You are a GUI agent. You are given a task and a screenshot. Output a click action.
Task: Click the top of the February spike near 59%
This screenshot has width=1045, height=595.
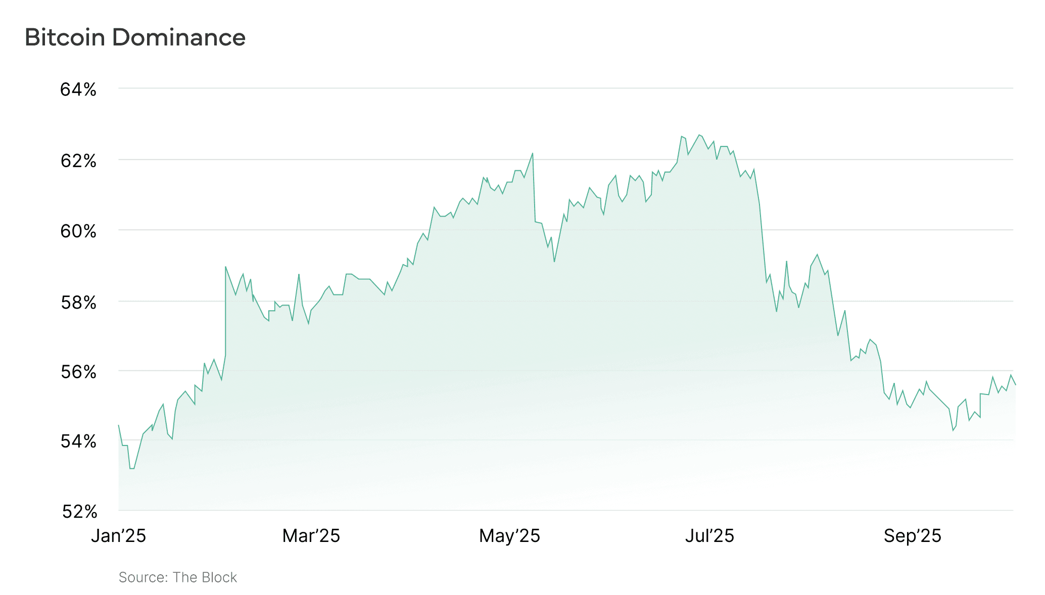(x=225, y=267)
